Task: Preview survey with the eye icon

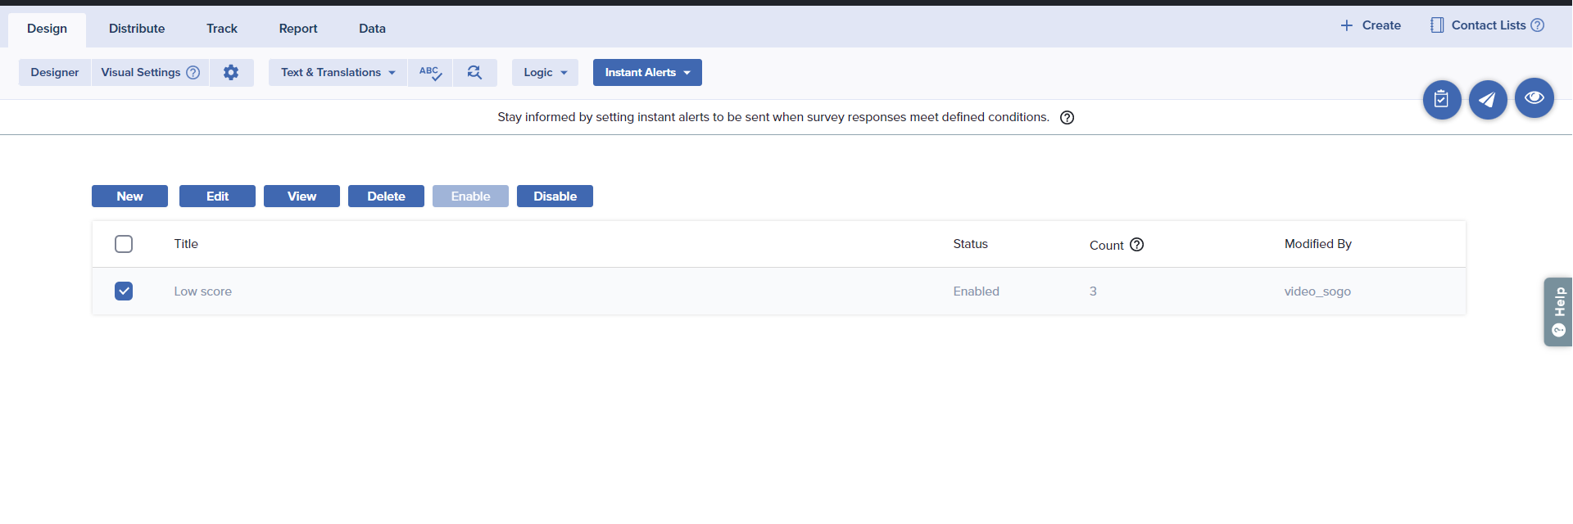Action: [1534, 98]
